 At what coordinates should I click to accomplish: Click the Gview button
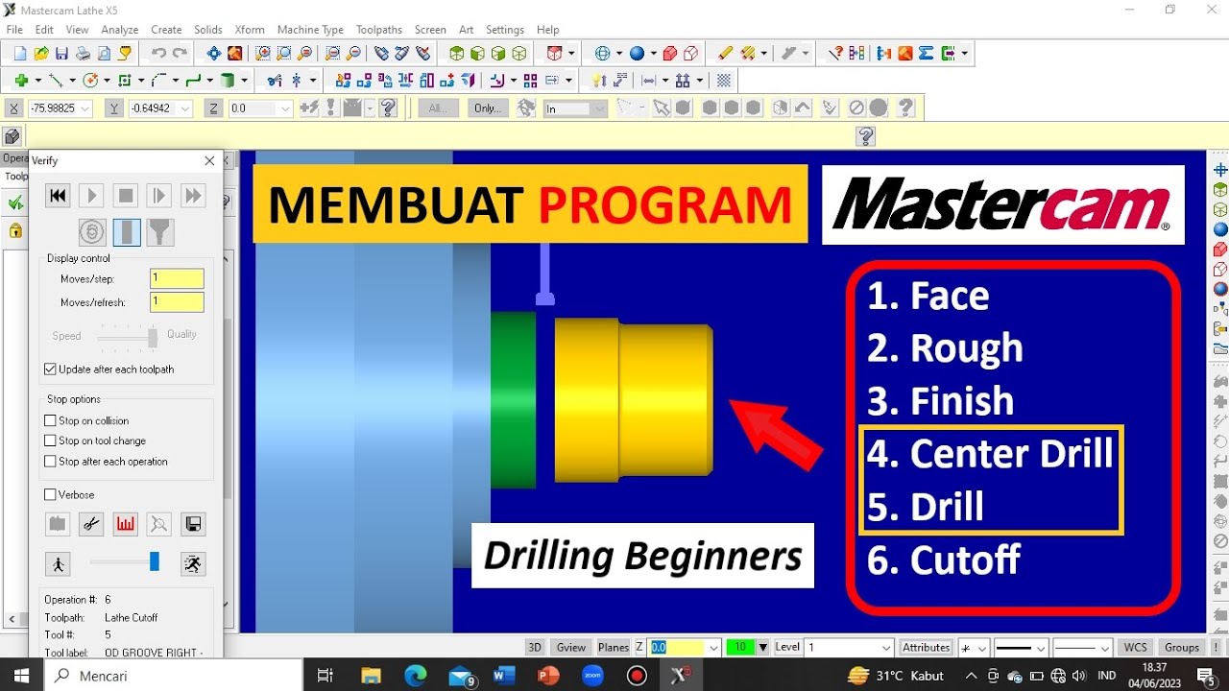pyautogui.click(x=571, y=648)
